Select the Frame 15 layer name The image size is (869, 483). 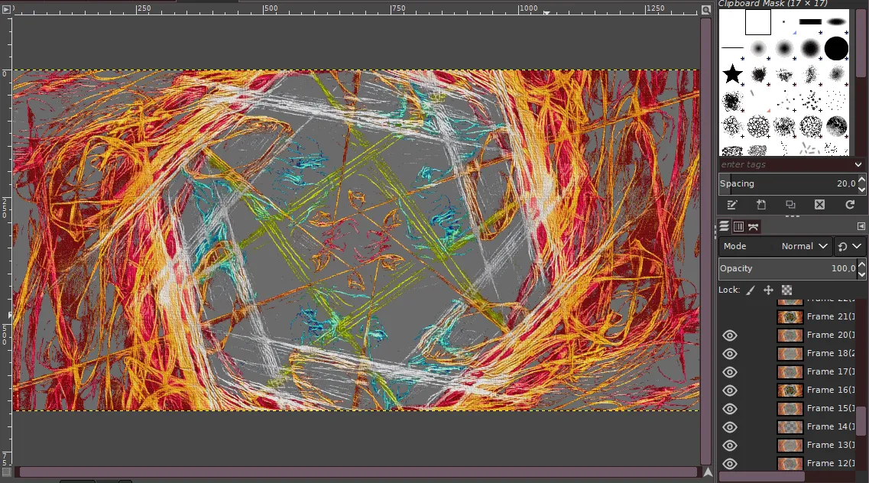coord(831,408)
